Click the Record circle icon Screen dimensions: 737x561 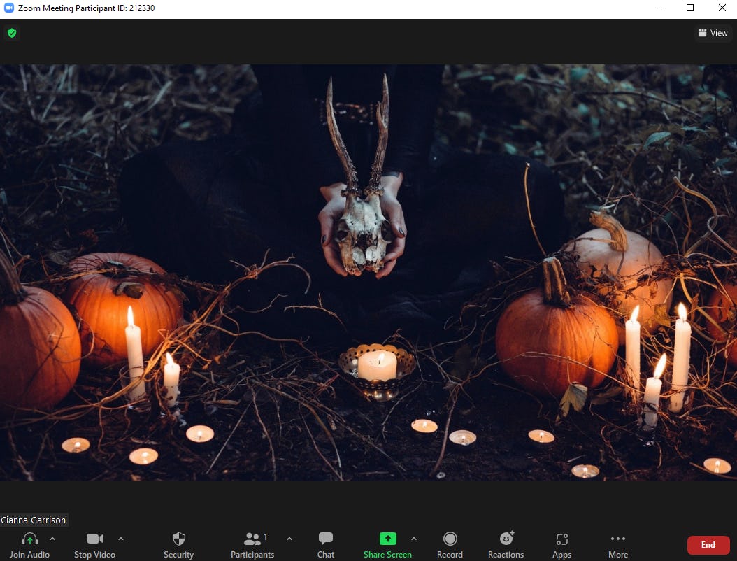pyautogui.click(x=450, y=539)
